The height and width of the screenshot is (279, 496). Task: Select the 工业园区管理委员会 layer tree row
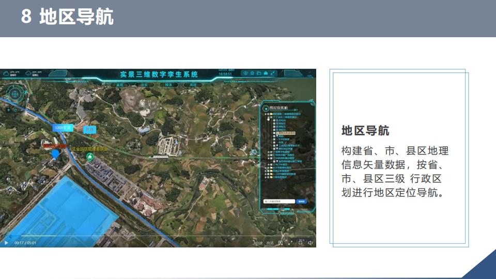click(289, 146)
